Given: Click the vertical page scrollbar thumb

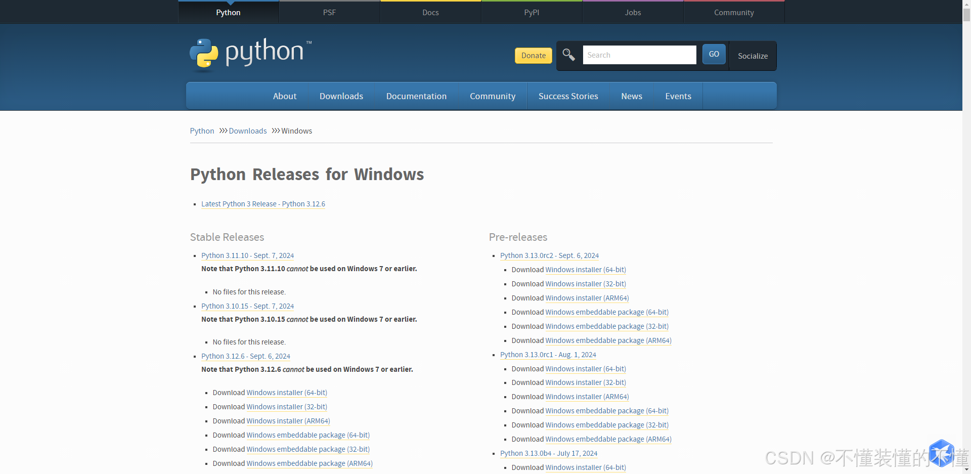Looking at the screenshot, I should [x=966, y=14].
